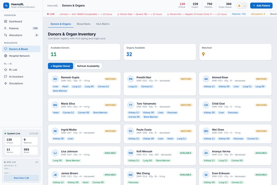The image size is (277, 185).
Task: Open AI Assistant from sidebar
Action: pyautogui.click(x=21, y=76)
